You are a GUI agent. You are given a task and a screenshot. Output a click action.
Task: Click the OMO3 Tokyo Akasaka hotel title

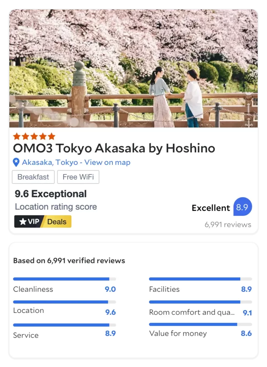pyautogui.click(x=114, y=148)
